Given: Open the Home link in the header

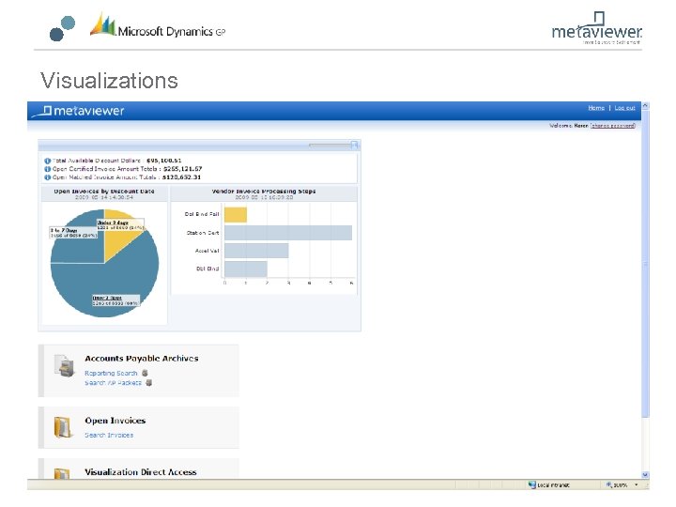Looking at the screenshot, I should 596,108.
